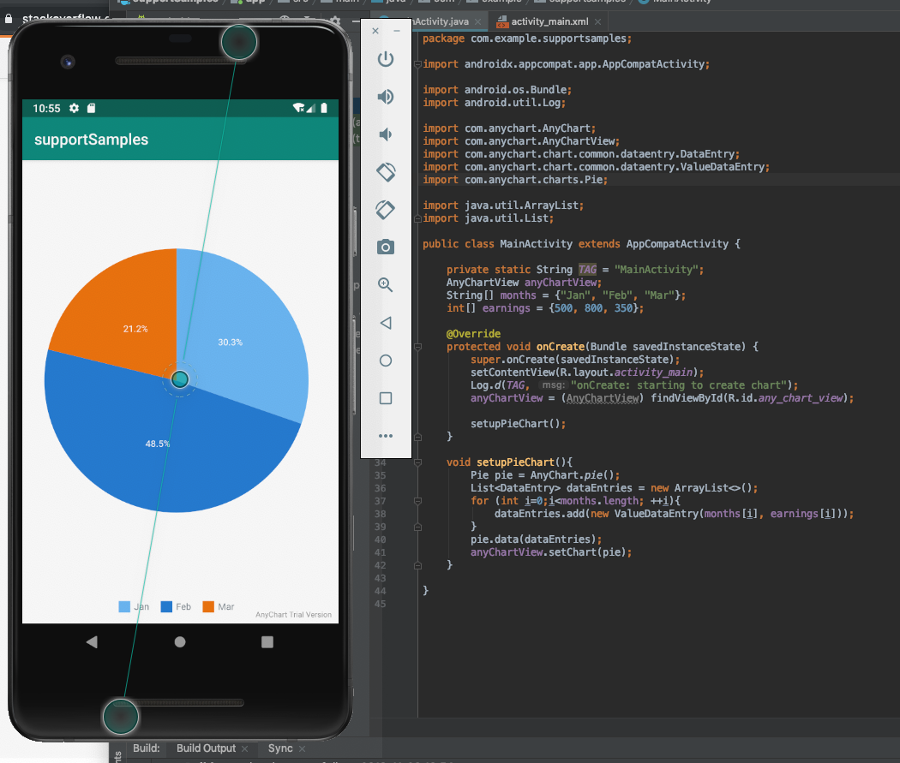Close the emulator toolbar with the X
The image size is (900, 763).
[x=375, y=31]
